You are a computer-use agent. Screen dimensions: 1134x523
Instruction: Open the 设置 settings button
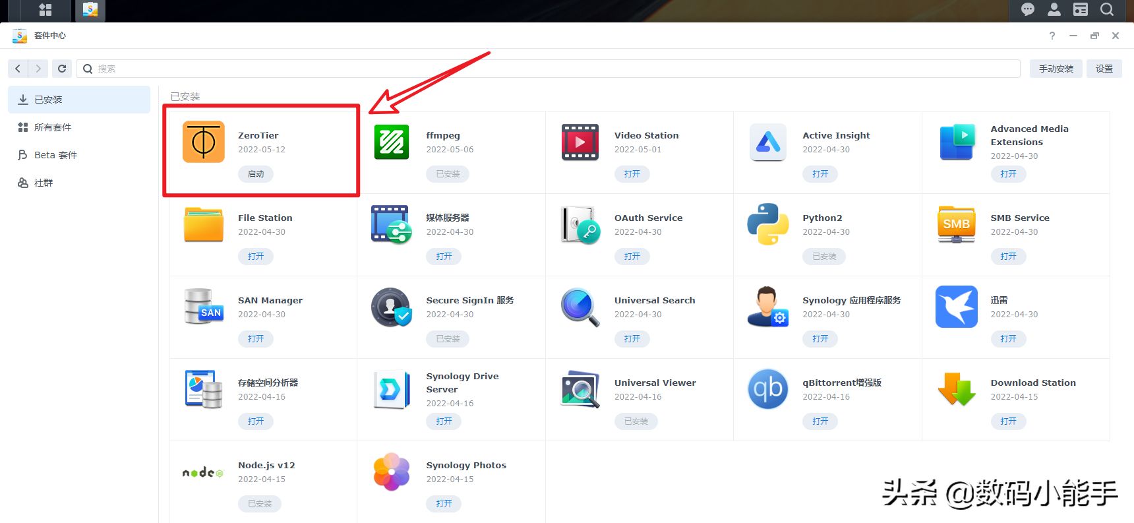1104,69
